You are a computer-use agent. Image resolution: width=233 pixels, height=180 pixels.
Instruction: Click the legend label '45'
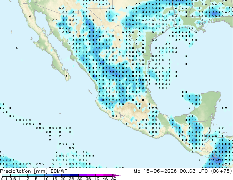[105, 179]
